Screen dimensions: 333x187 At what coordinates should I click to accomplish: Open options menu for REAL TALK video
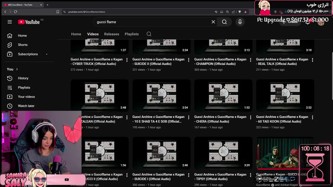(x=312, y=60)
